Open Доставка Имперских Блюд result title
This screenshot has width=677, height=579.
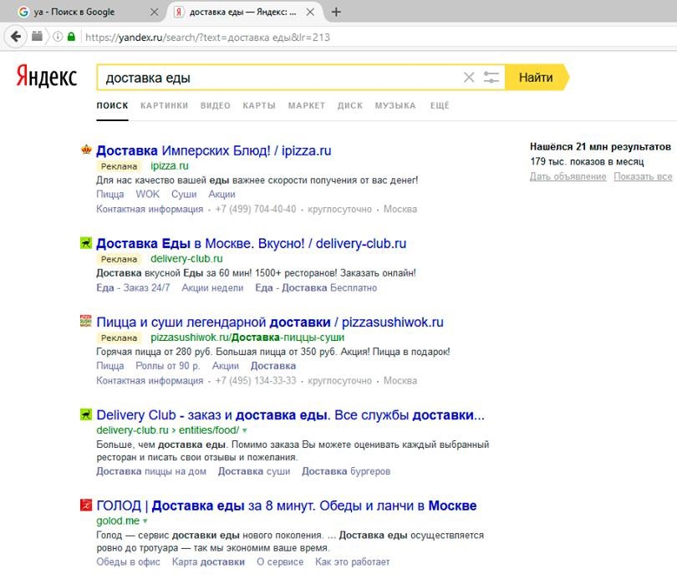[214, 150]
